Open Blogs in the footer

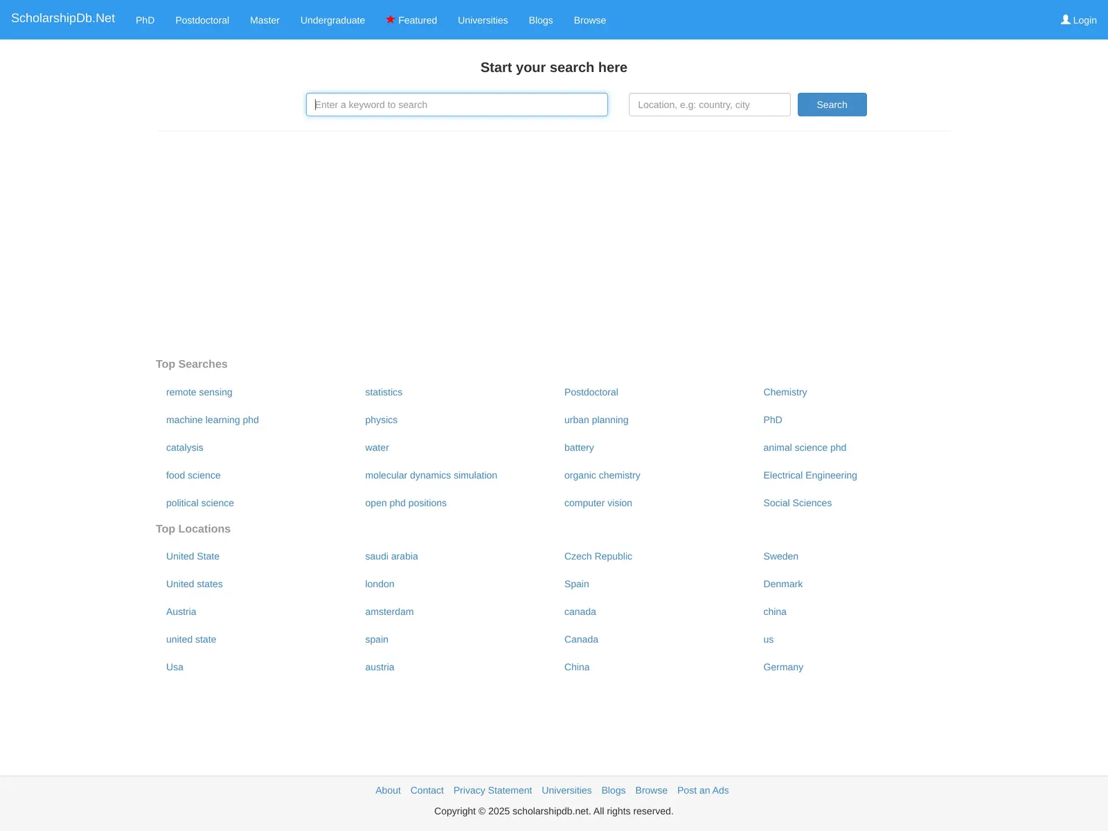pyautogui.click(x=614, y=790)
